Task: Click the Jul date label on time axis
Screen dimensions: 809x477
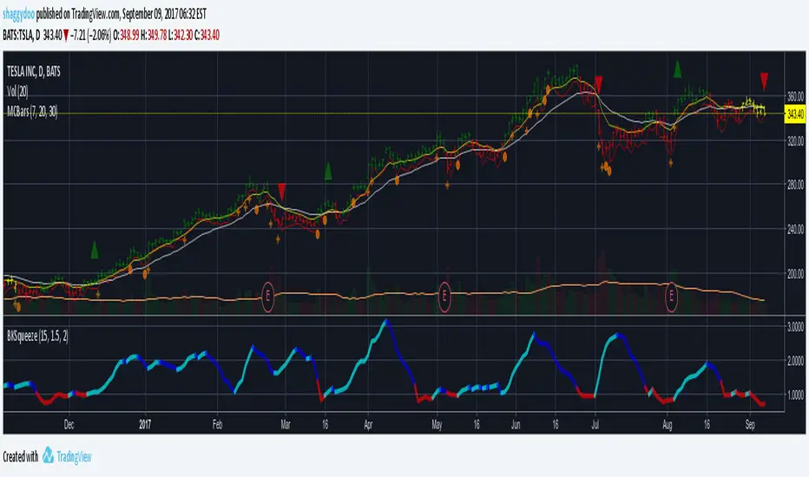Action: (x=595, y=425)
